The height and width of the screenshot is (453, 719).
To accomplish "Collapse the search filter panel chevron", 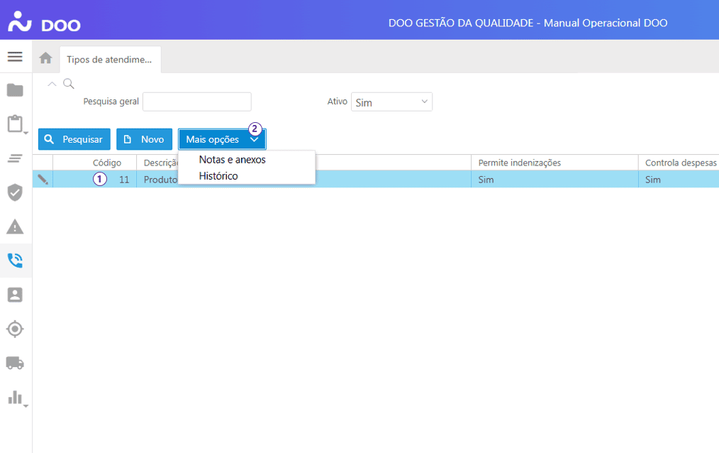I will pos(52,84).
